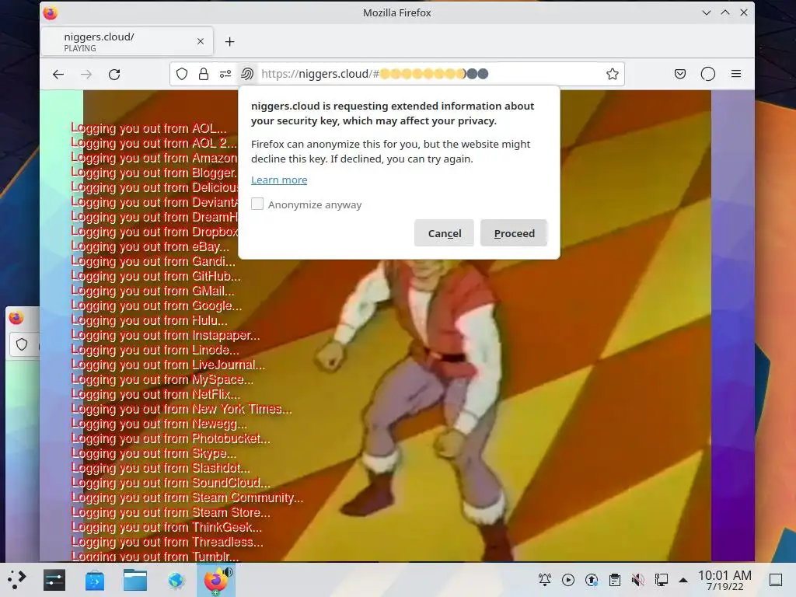Click the text "Logging you out from Steam Store..."
The image size is (796, 597).
click(x=170, y=513)
